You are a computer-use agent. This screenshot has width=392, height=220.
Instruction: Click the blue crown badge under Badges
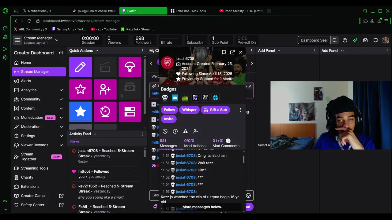(x=175, y=98)
